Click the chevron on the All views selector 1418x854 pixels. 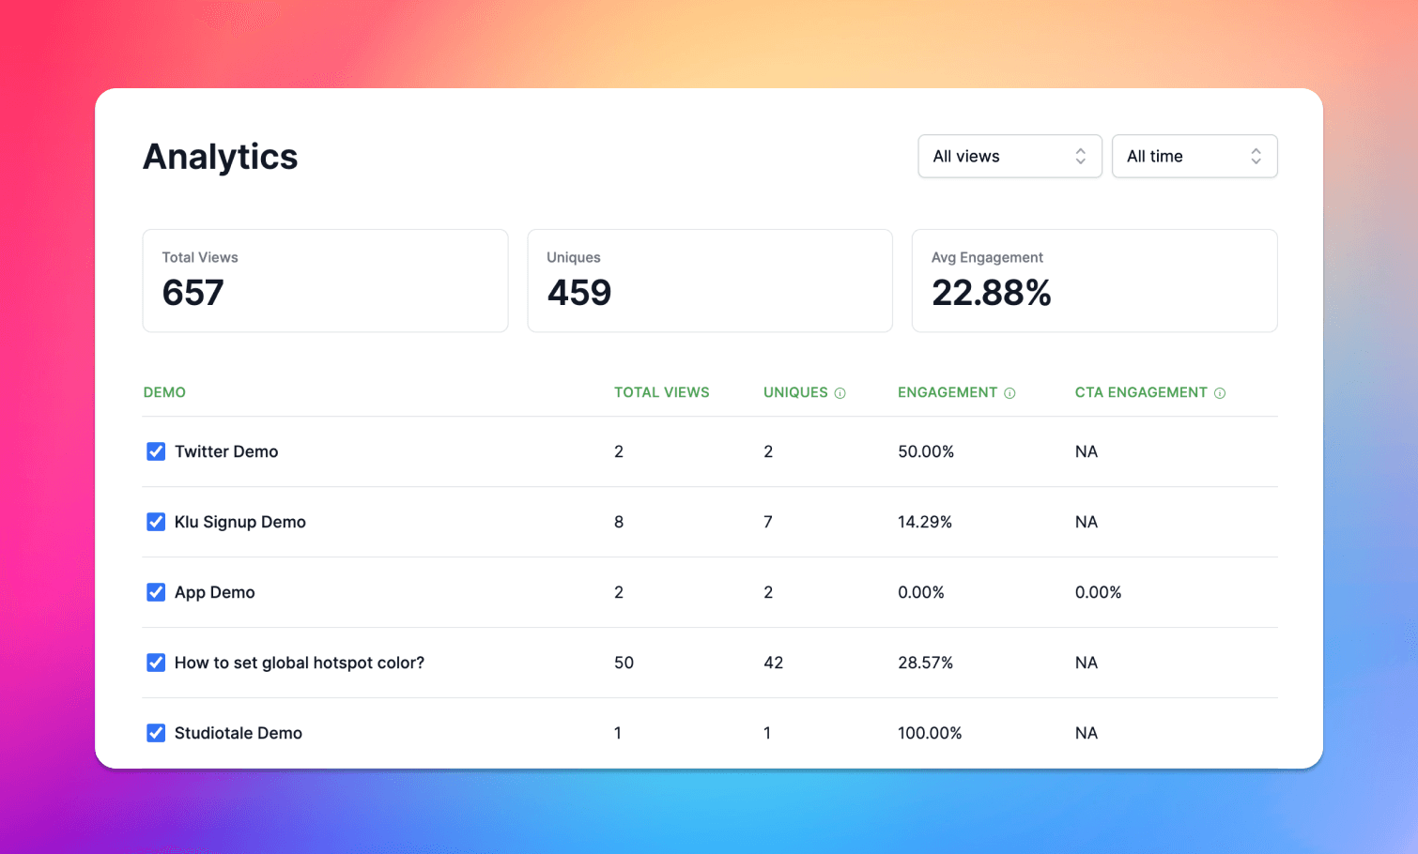[x=1080, y=156]
